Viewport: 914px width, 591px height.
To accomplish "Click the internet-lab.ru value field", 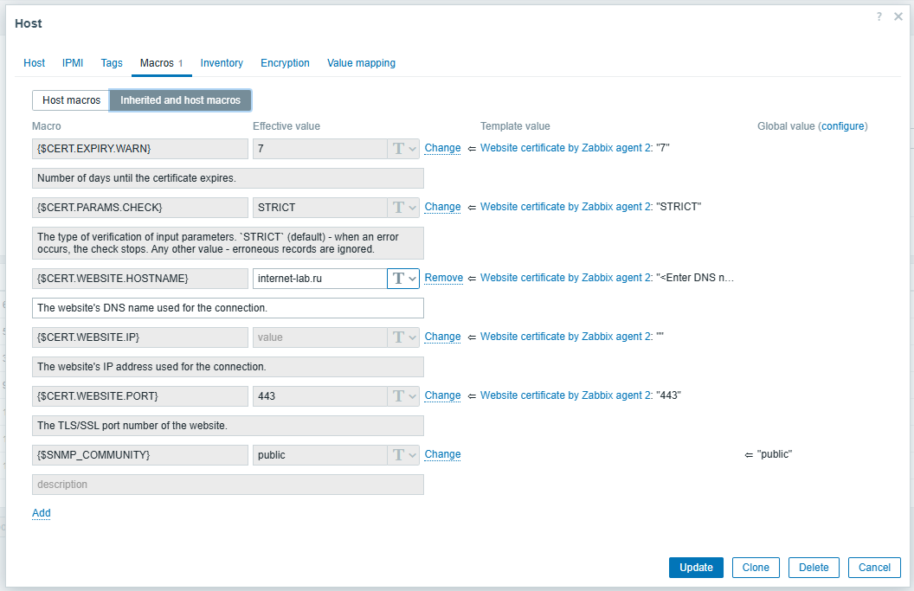I will click(319, 278).
